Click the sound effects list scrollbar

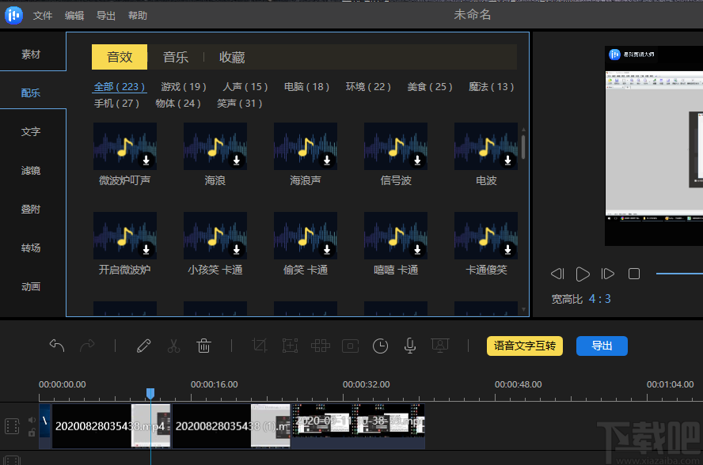(523, 146)
